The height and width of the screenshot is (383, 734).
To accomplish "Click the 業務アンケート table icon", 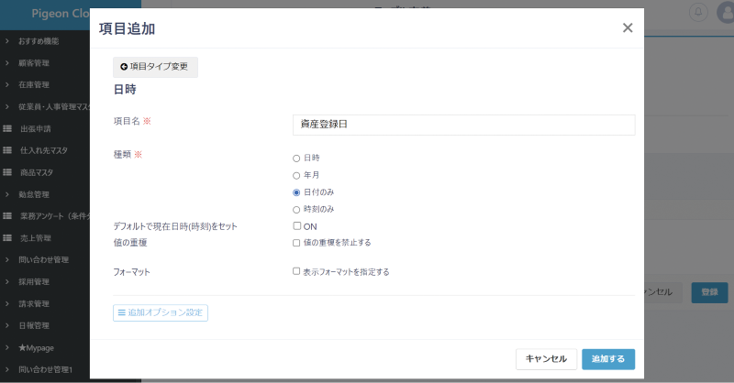I will [x=7, y=216].
